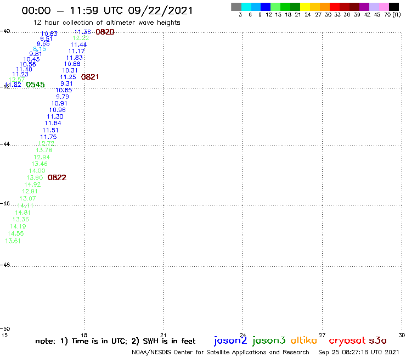Click the wave height value 11.25

(68, 77)
